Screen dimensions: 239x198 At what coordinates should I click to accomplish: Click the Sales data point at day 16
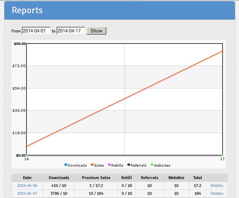coord(26,146)
